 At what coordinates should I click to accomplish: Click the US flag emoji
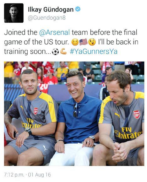pyautogui.click(x=84, y=42)
